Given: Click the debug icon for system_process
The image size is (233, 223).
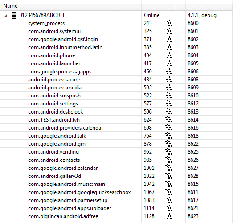Looking at the screenshot, I should (169, 23).
